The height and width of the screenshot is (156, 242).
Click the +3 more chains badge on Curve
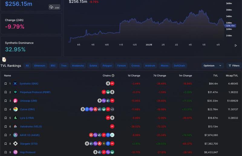point(112,109)
